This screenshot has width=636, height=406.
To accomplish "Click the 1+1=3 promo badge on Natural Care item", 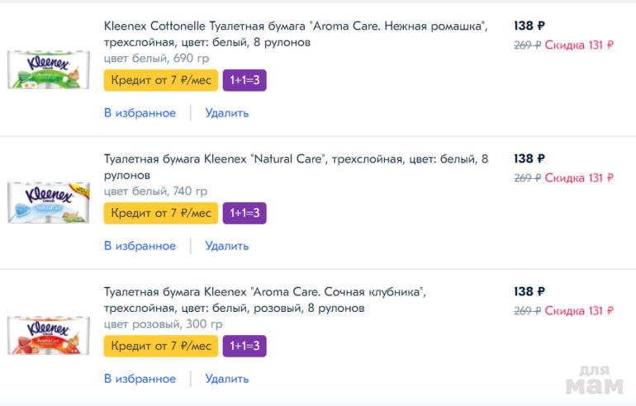I will tap(244, 213).
